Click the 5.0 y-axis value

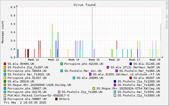[x=13, y=16]
